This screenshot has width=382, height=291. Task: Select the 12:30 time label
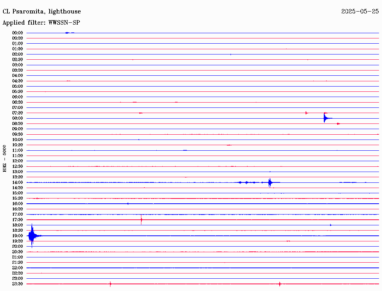click(18, 166)
